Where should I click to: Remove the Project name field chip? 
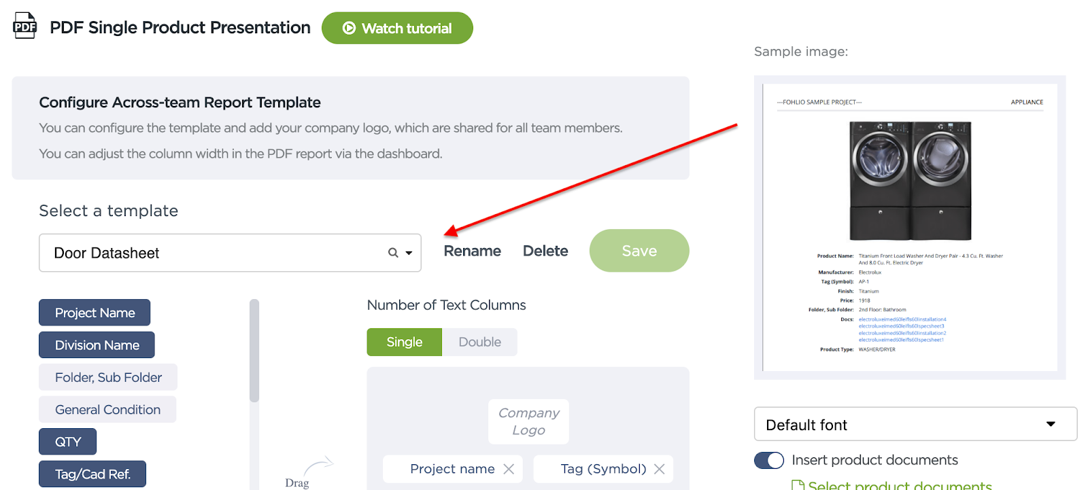[x=509, y=469]
